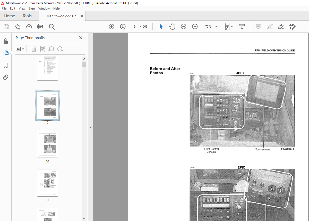
Task: Open the fit page options icon
Action: (x=228, y=27)
